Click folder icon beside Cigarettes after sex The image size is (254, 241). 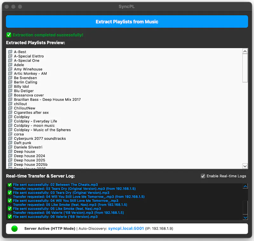click(10, 112)
